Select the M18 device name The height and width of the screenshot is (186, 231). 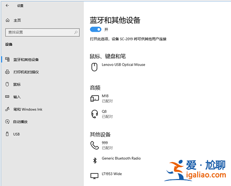point(105,96)
